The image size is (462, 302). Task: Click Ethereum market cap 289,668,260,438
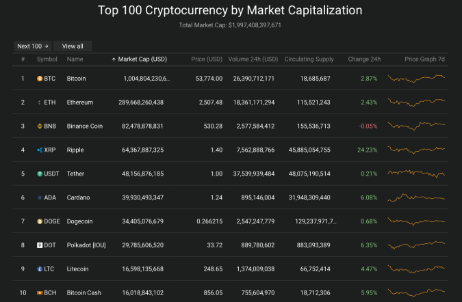(141, 102)
